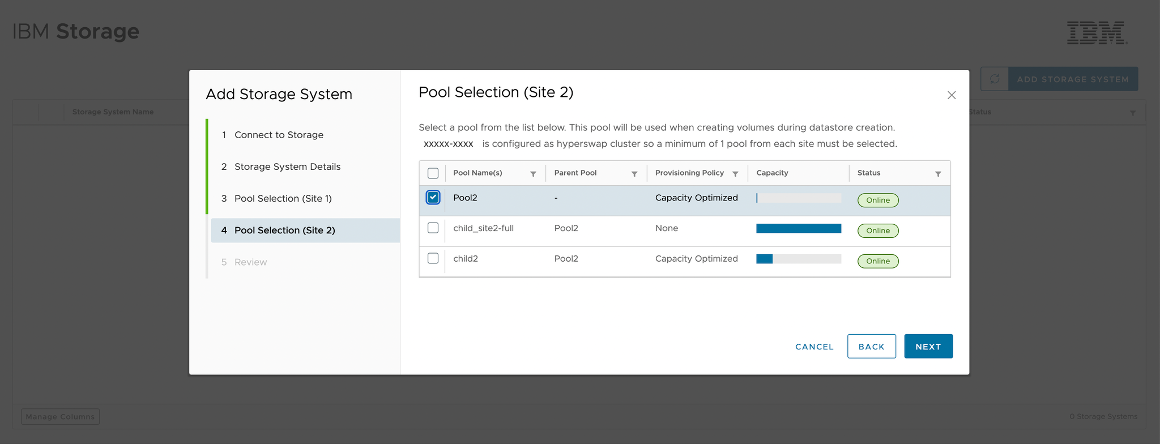Image resolution: width=1160 pixels, height=444 pixels.
Task: Select step 4 Pool Selection (Site 2)
Action: (305, 230)
